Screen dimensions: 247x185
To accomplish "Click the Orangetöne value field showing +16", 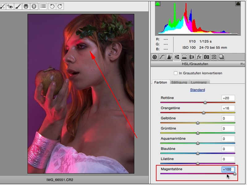I will pyautogui.click(x=228, y=108).
